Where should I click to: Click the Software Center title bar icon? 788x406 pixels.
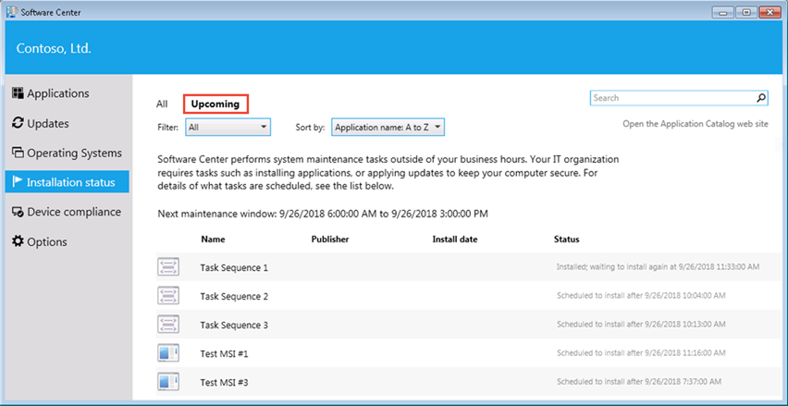tap(11, 12)
